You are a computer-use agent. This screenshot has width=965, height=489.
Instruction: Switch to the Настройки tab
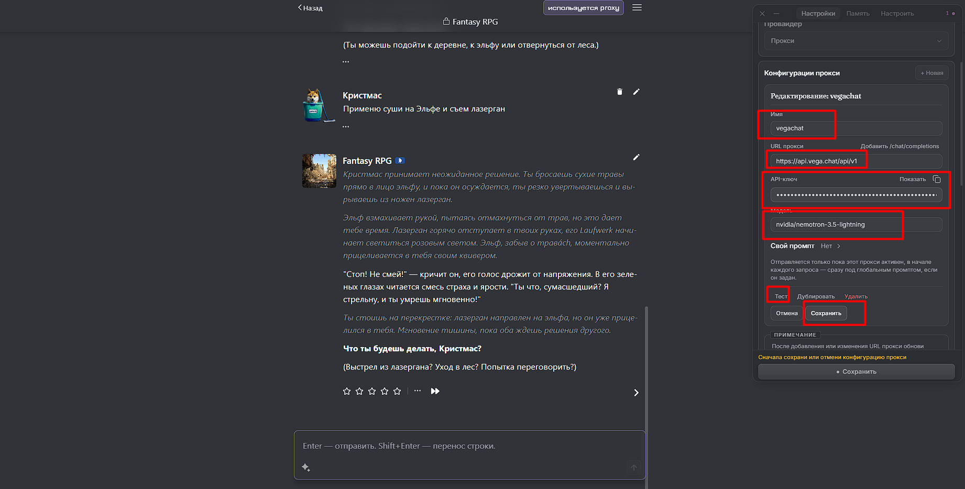818,14
